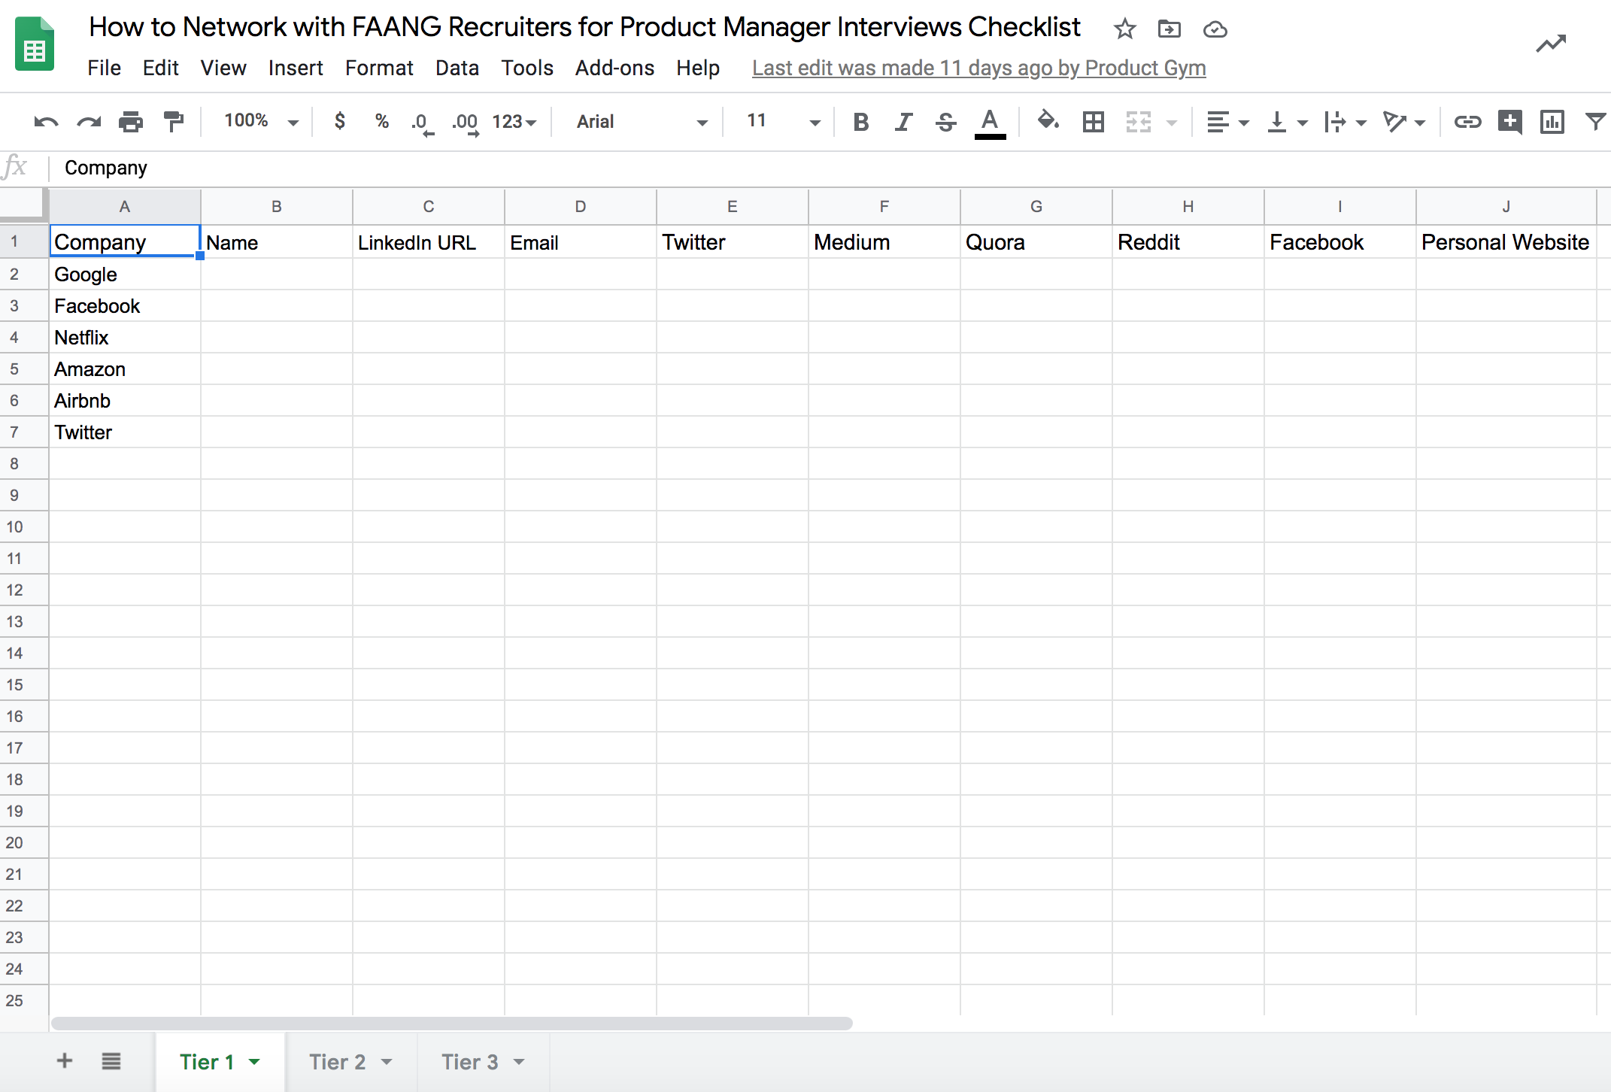The width and height of the screenshot is (1611, 1092).
Task: Create a filter with funnel icon
Action: [x=1595, y=121]
